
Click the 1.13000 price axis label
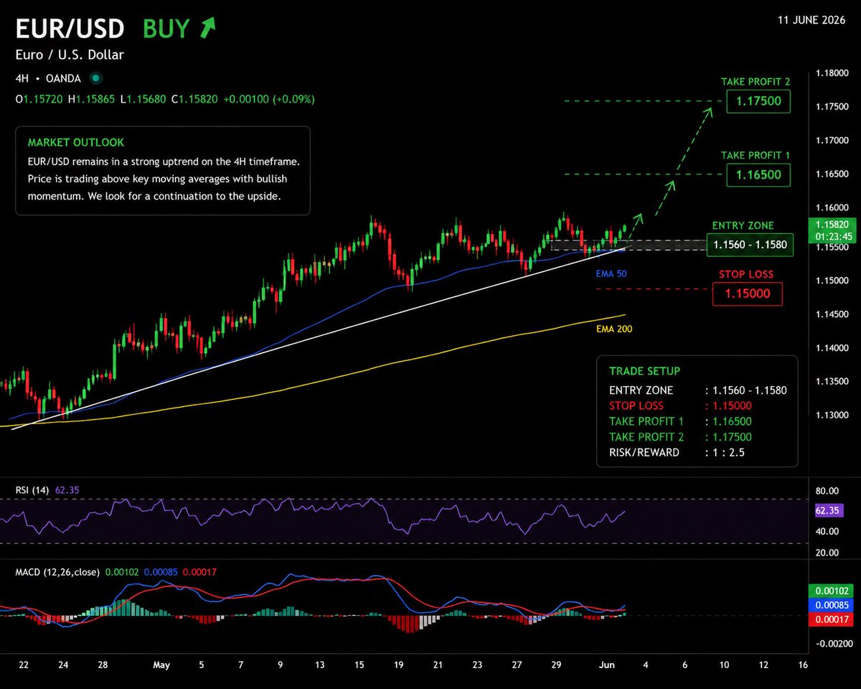point(832,416)
